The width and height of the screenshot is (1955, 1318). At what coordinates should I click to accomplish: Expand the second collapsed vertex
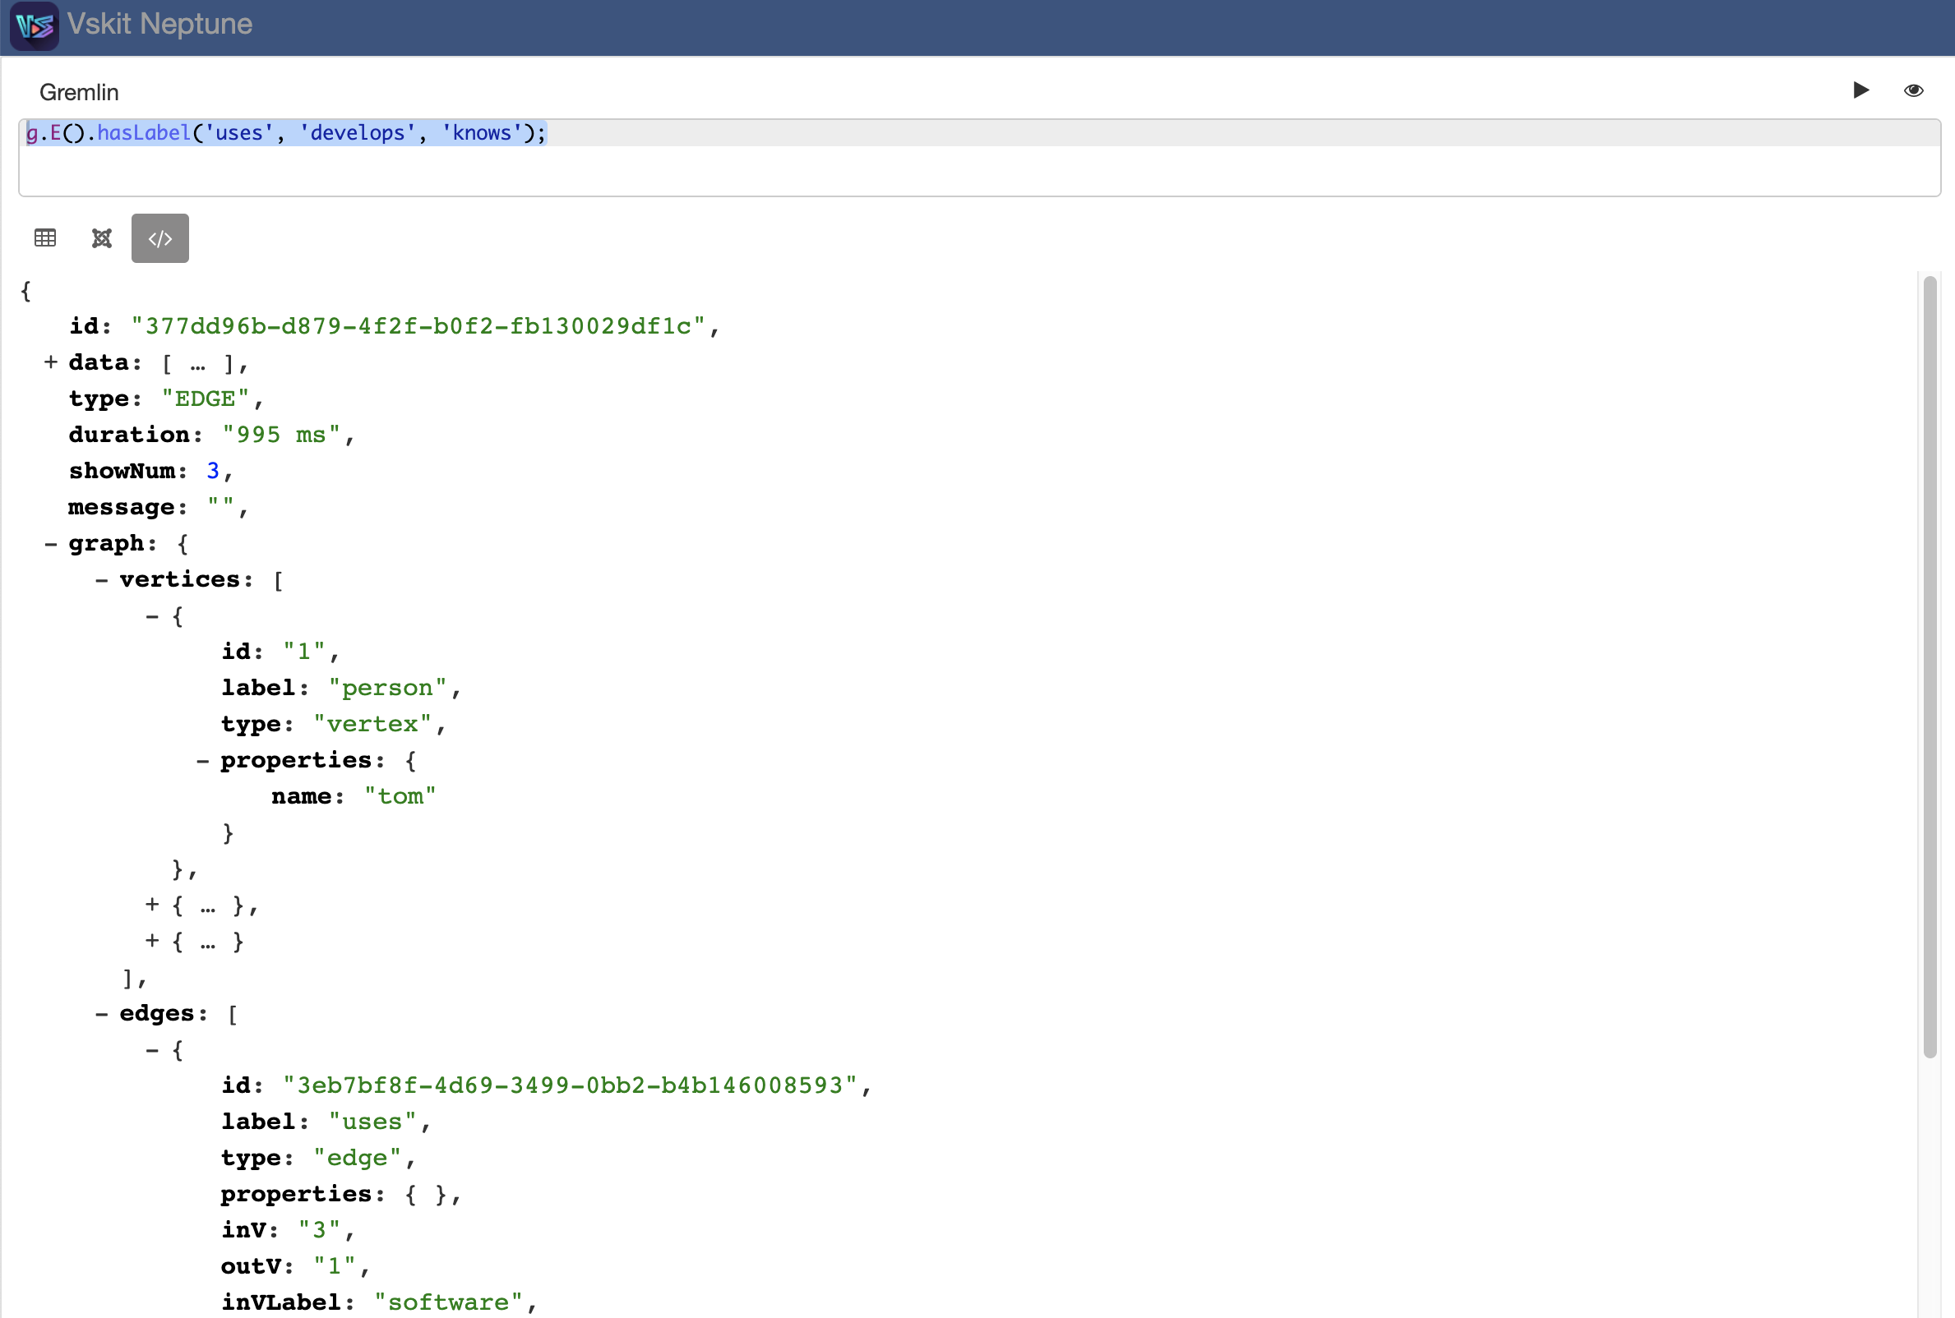pos(152,906)
